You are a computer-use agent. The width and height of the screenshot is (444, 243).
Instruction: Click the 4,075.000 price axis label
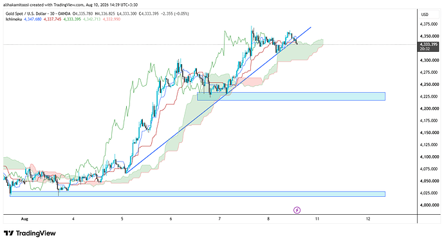[429, 169]
